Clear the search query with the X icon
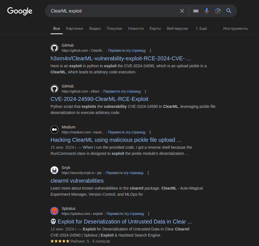The height and width of the screenshot is (246, 259). click(x=182, y=11)
